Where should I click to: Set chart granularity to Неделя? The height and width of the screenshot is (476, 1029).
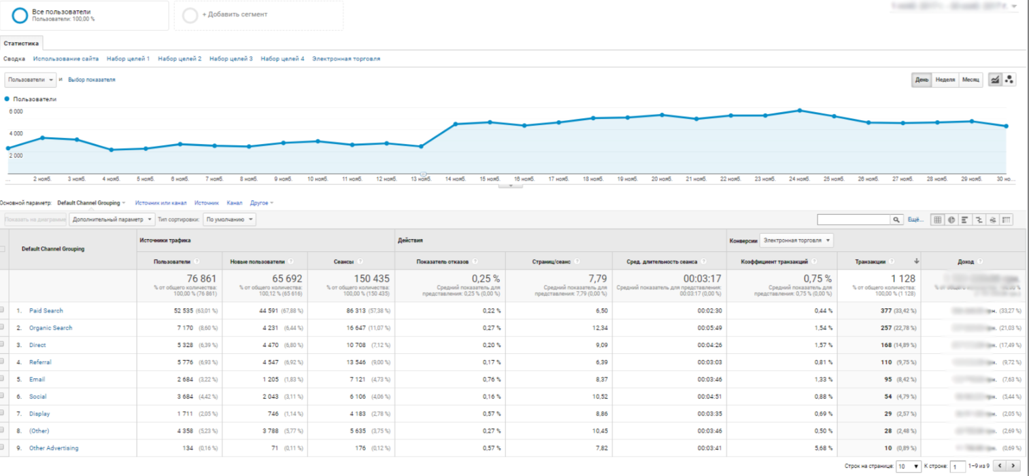(945, 80)
